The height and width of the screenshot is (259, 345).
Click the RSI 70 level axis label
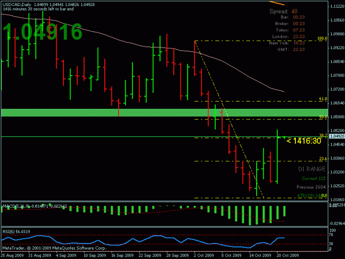click(331, 235)
